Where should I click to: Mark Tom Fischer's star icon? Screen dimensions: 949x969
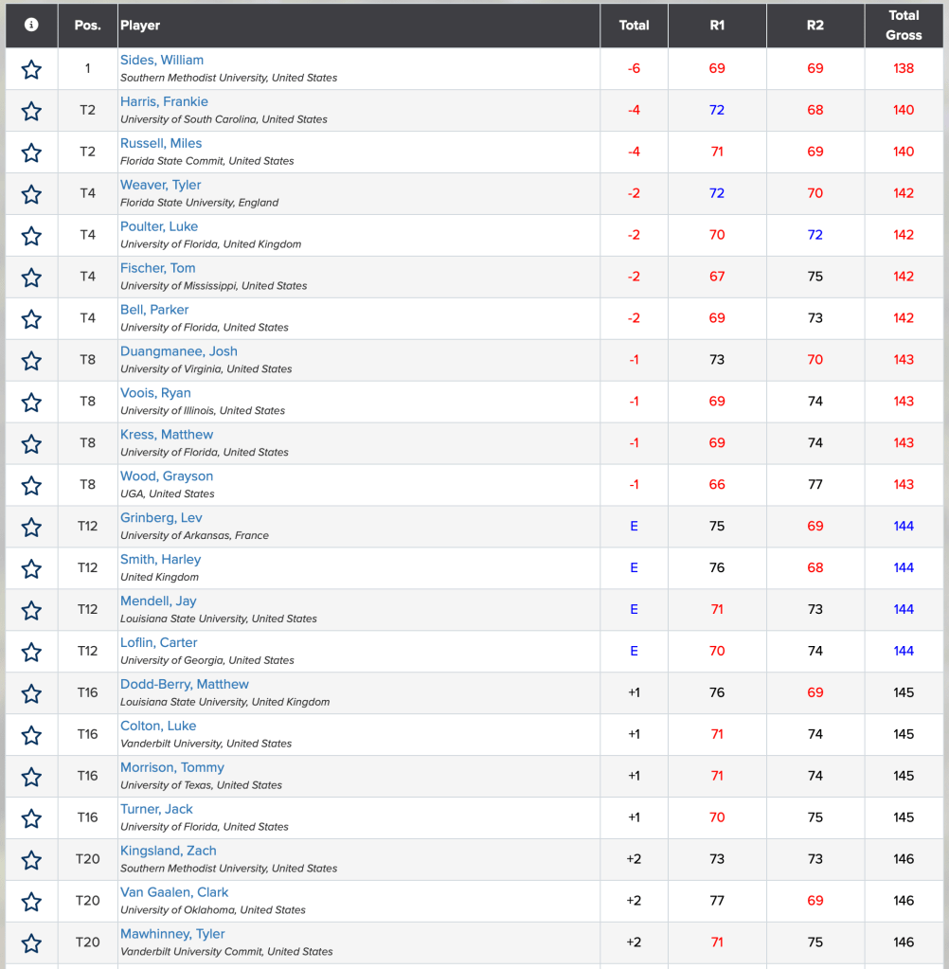(31, 278)
